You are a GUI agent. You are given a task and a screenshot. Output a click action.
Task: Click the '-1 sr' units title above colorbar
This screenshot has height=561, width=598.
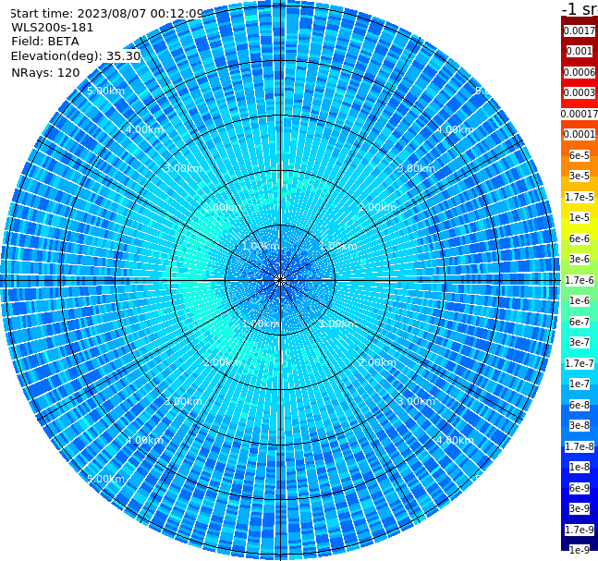580,9
